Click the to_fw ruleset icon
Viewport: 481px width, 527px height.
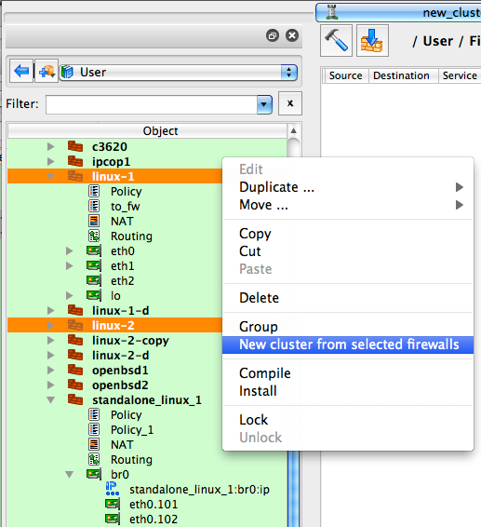(x=94, y=206)
